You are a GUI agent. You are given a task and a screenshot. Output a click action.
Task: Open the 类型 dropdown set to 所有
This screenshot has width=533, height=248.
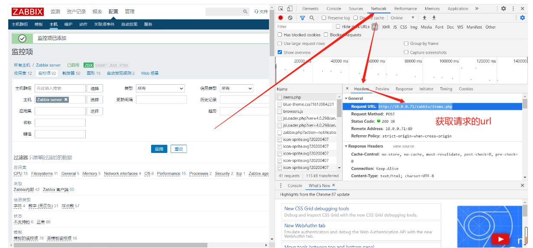point(160,88)
